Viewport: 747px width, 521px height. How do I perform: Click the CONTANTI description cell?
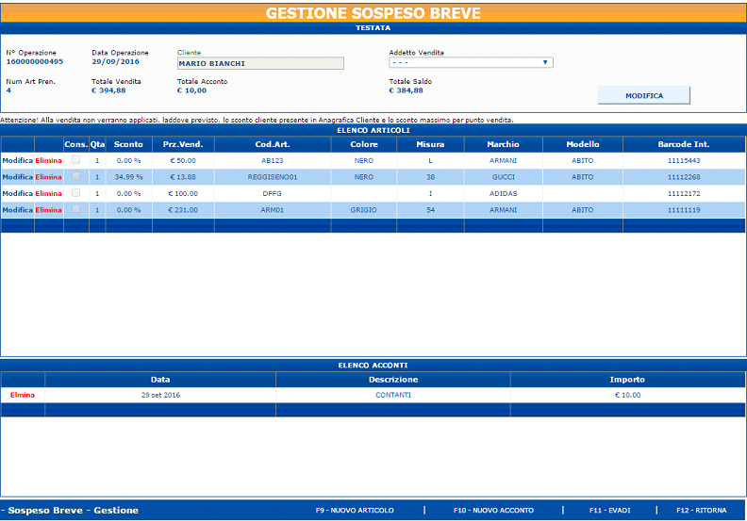pos(393,395)
